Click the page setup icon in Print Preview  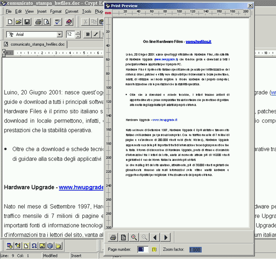124,238
